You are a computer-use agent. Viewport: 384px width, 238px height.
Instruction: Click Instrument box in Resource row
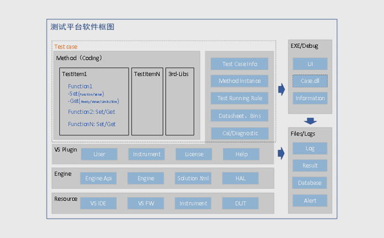(x=193, y=203)
